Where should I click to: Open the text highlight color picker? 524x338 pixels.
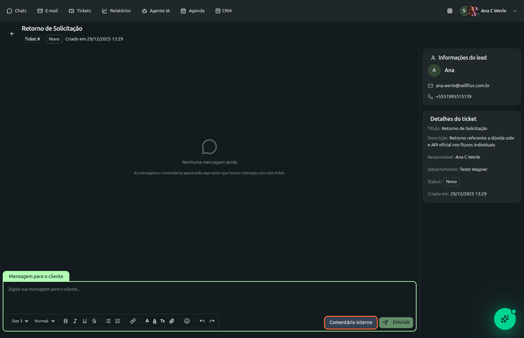click(x=155, y=321)
